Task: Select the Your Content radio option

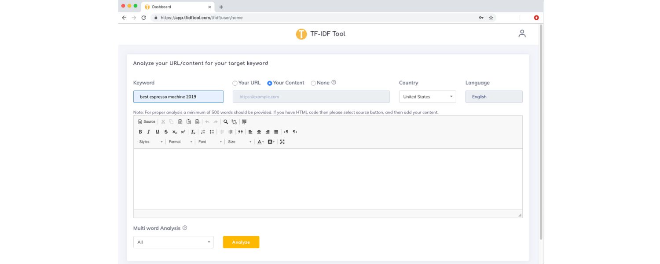Action: click(x=270, y=83)
